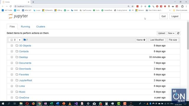The height and width of the screenshot is (106, 189).
Task: Click the page vertical scrollbar
Action: click(x=188, y=36)
